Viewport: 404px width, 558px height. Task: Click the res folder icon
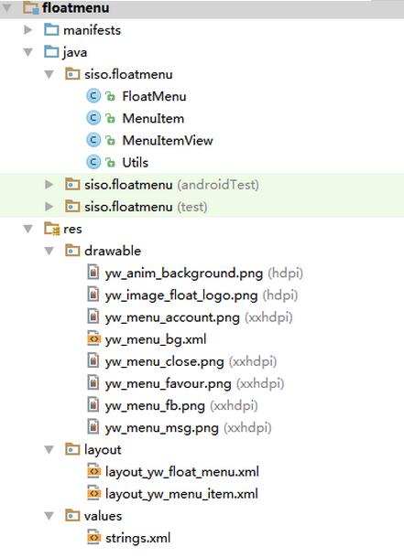(51, 229)
